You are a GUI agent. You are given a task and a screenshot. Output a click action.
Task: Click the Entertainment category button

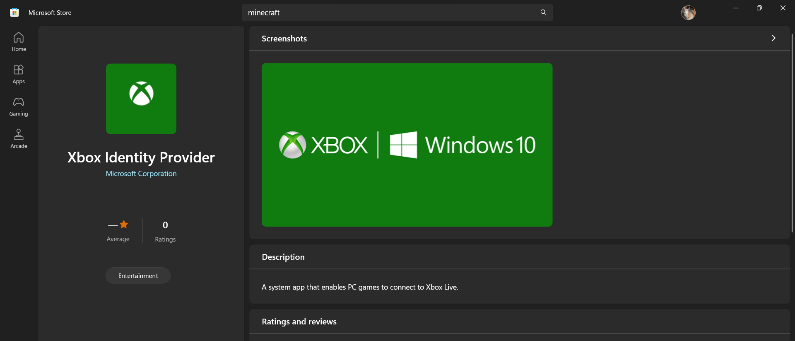tap(138, 276)
